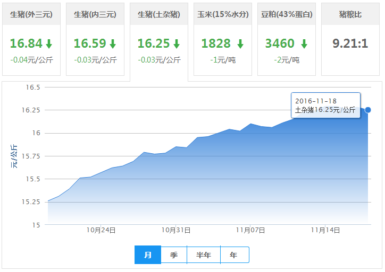Click the green down arrow beside 16.84

(x=49, y=44)
